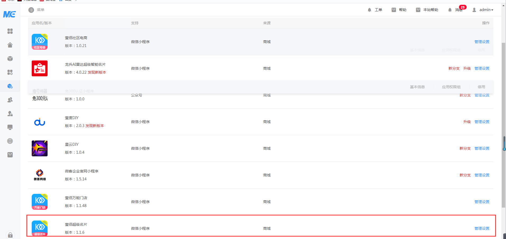Open the cube sidebar icon

coord(10,59)
